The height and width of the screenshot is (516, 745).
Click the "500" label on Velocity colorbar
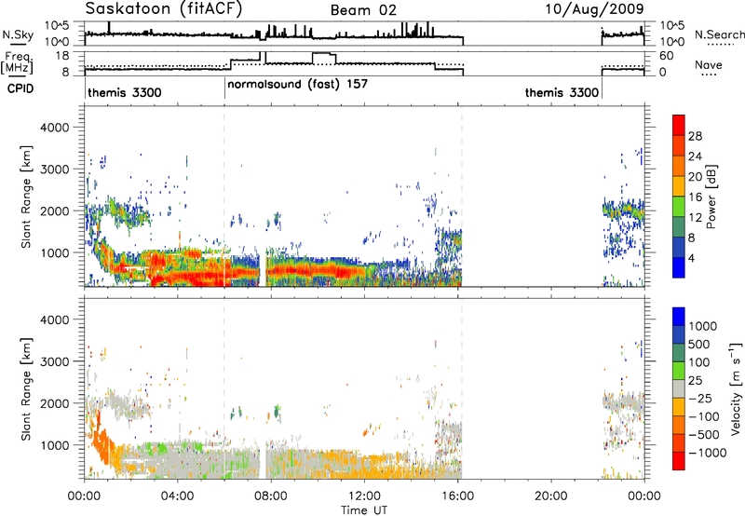click(699, 344)
